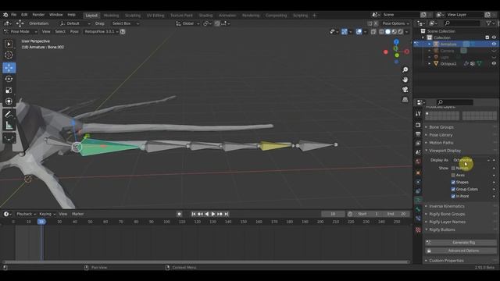Open the RetopoFlow 3.0.1 menu
This screenshot has height=281, width=500.
(x=102, y=31)
